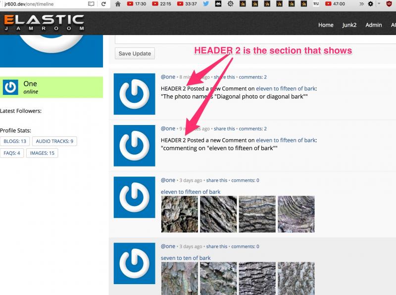This screenshot has height=295, width=396.
Task: Open the space invader bookmark icon
Action: [218, 4]
